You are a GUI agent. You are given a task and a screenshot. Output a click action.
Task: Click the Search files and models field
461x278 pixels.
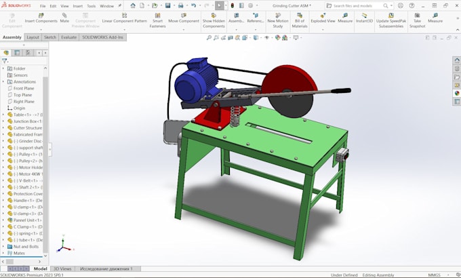359,5
